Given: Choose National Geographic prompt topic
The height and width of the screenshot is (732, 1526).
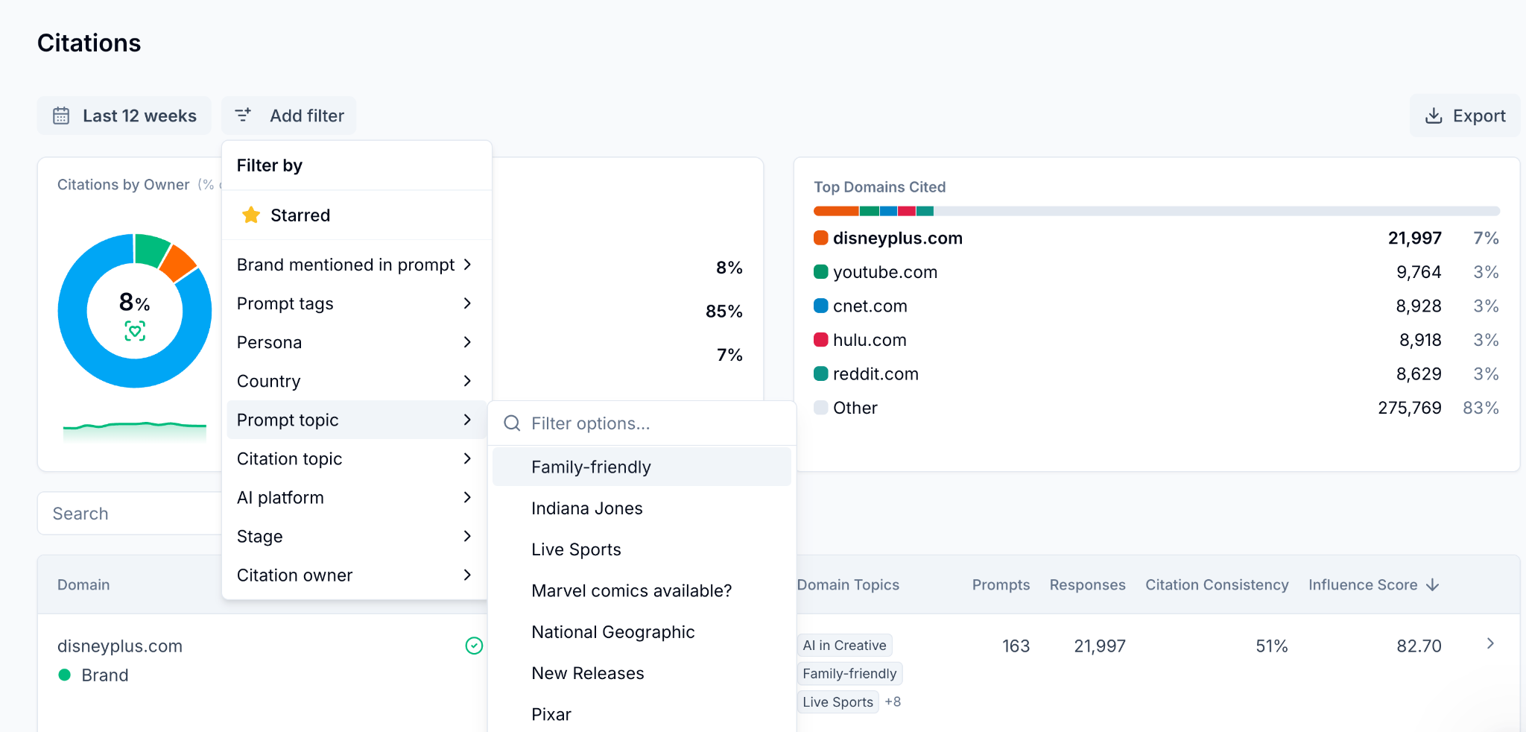Looking at the screenshot, I should pos(642,632).
